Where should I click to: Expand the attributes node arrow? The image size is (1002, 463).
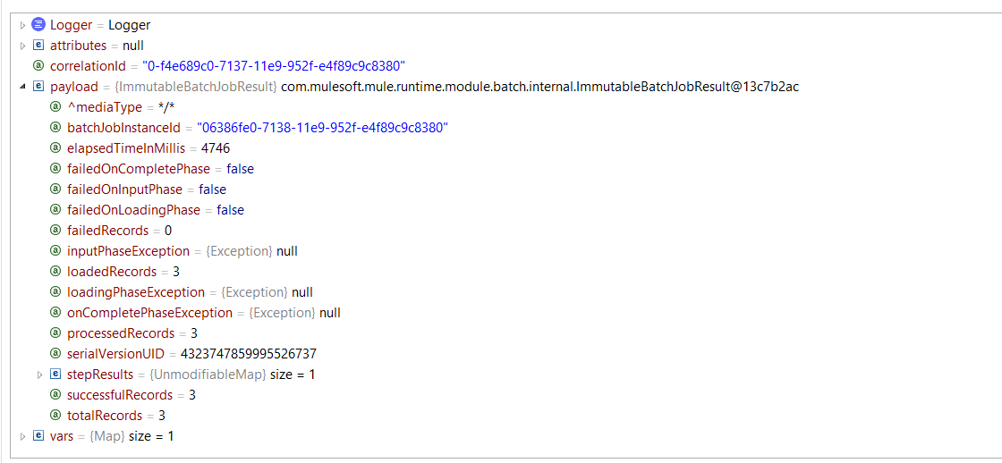point(23,46)
